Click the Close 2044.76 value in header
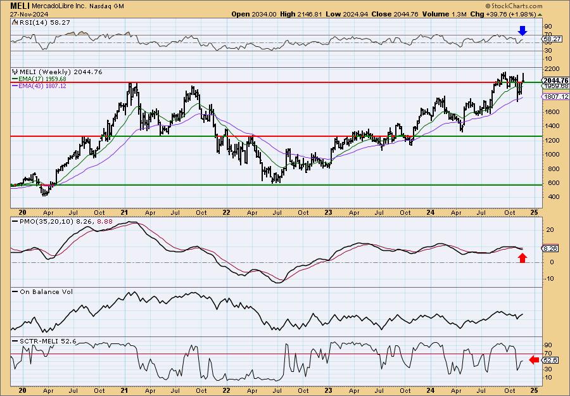 (395, 14)
